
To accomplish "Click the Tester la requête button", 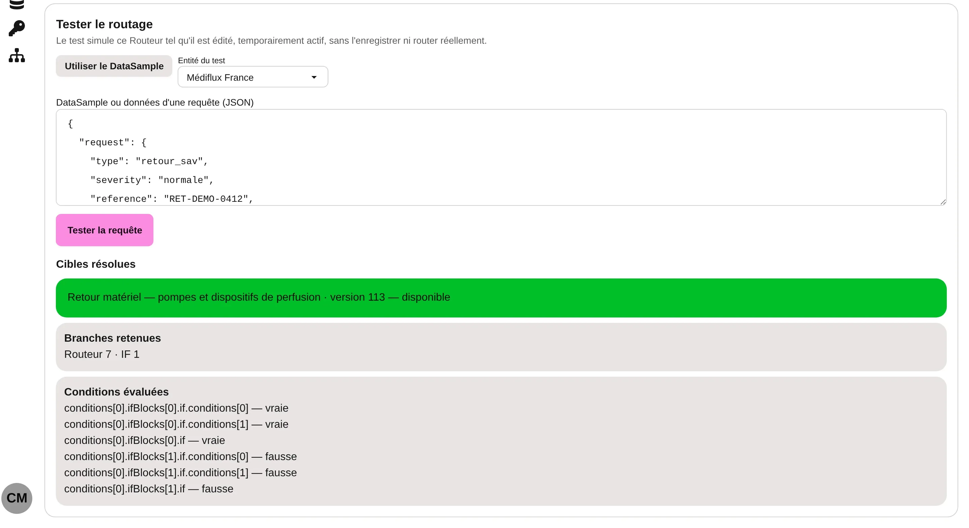I will pos(105,230).
